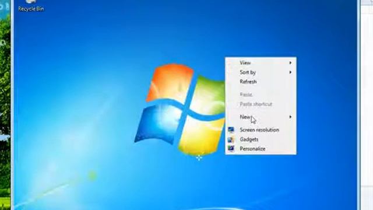Click the Personalize icon in menu
373x210 pixels.
[x=231, y=149]
